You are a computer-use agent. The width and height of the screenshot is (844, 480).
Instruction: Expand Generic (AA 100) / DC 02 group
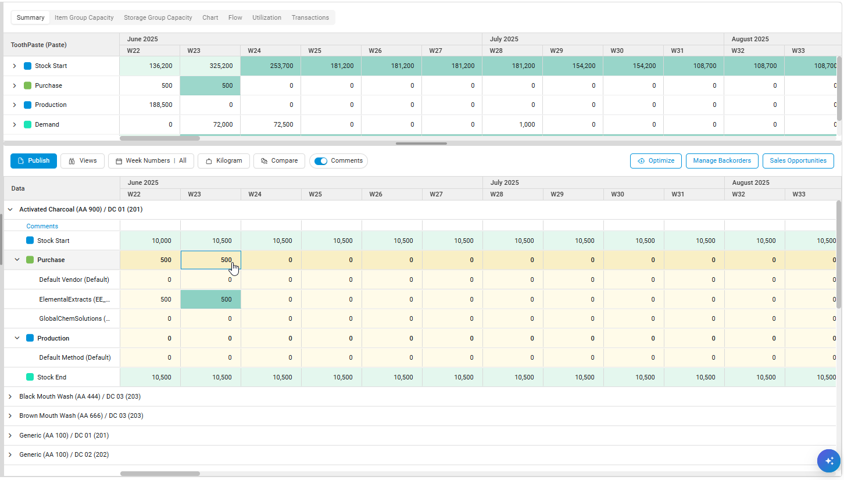click(10, 454)
